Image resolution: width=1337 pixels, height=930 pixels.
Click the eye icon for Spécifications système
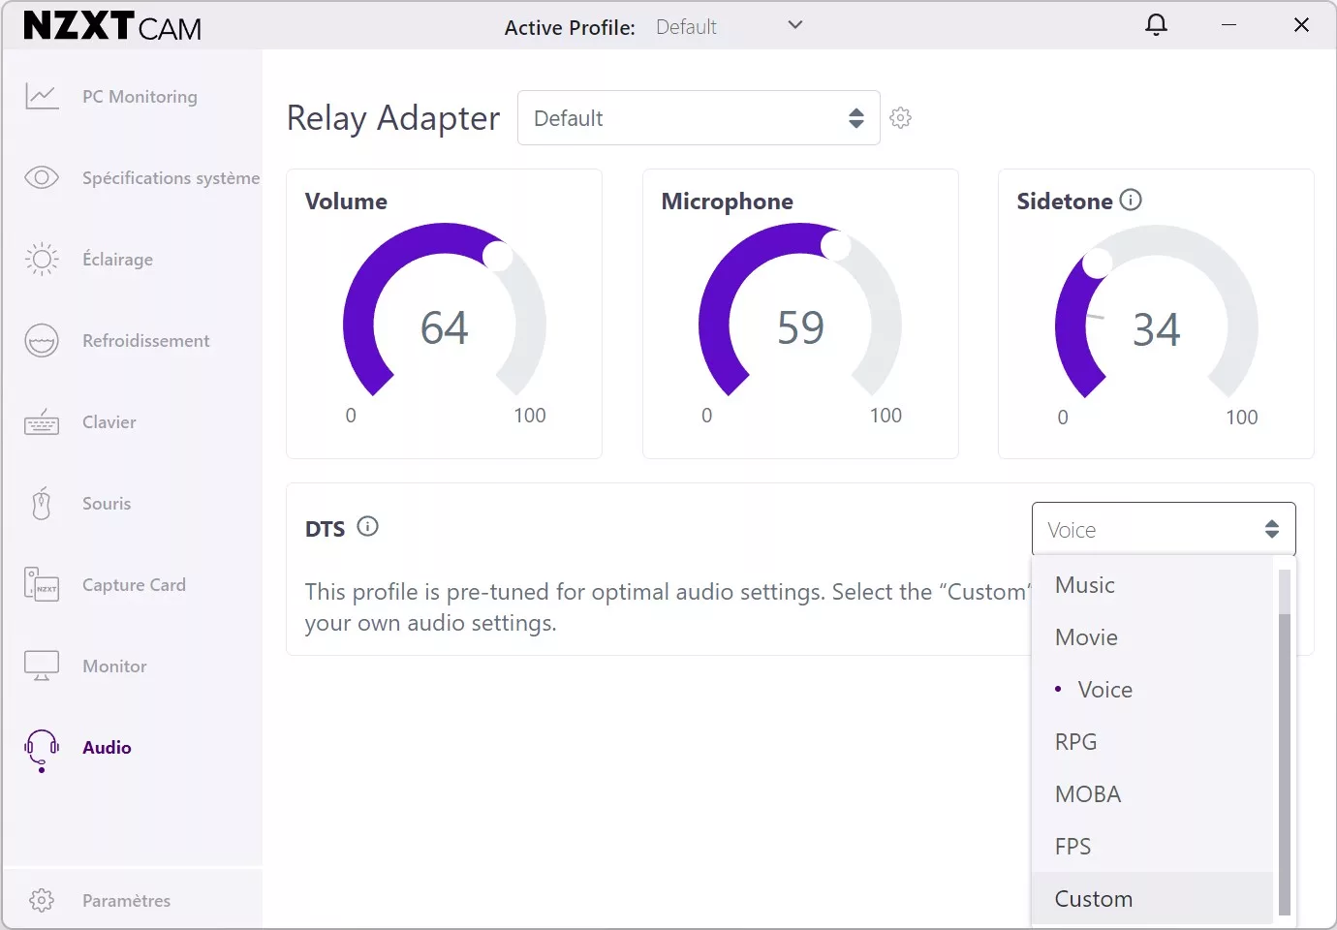click(x=42, y=178)
